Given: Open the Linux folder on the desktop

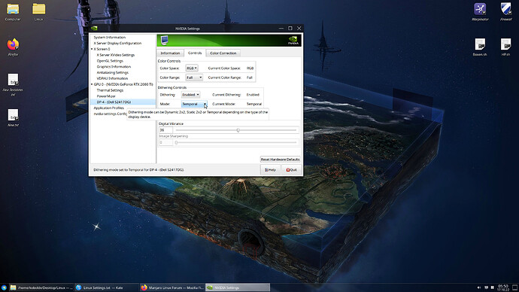Looking at the screenshot, I should [x=38, y=9].
